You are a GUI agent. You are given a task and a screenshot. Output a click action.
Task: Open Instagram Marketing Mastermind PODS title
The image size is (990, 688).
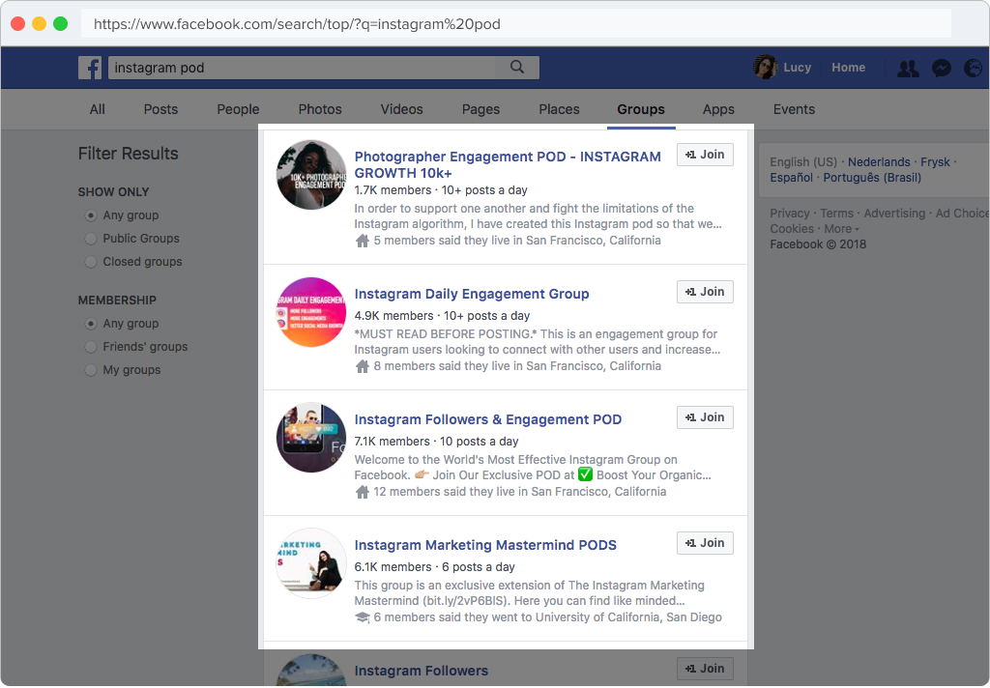point(485,545)
